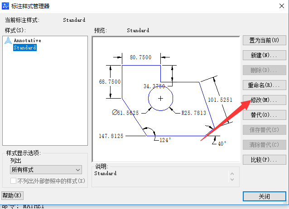Click the 替代(O) override button
Screen dimensions: 289x209
pyautogui.click(x=265, y=115)
